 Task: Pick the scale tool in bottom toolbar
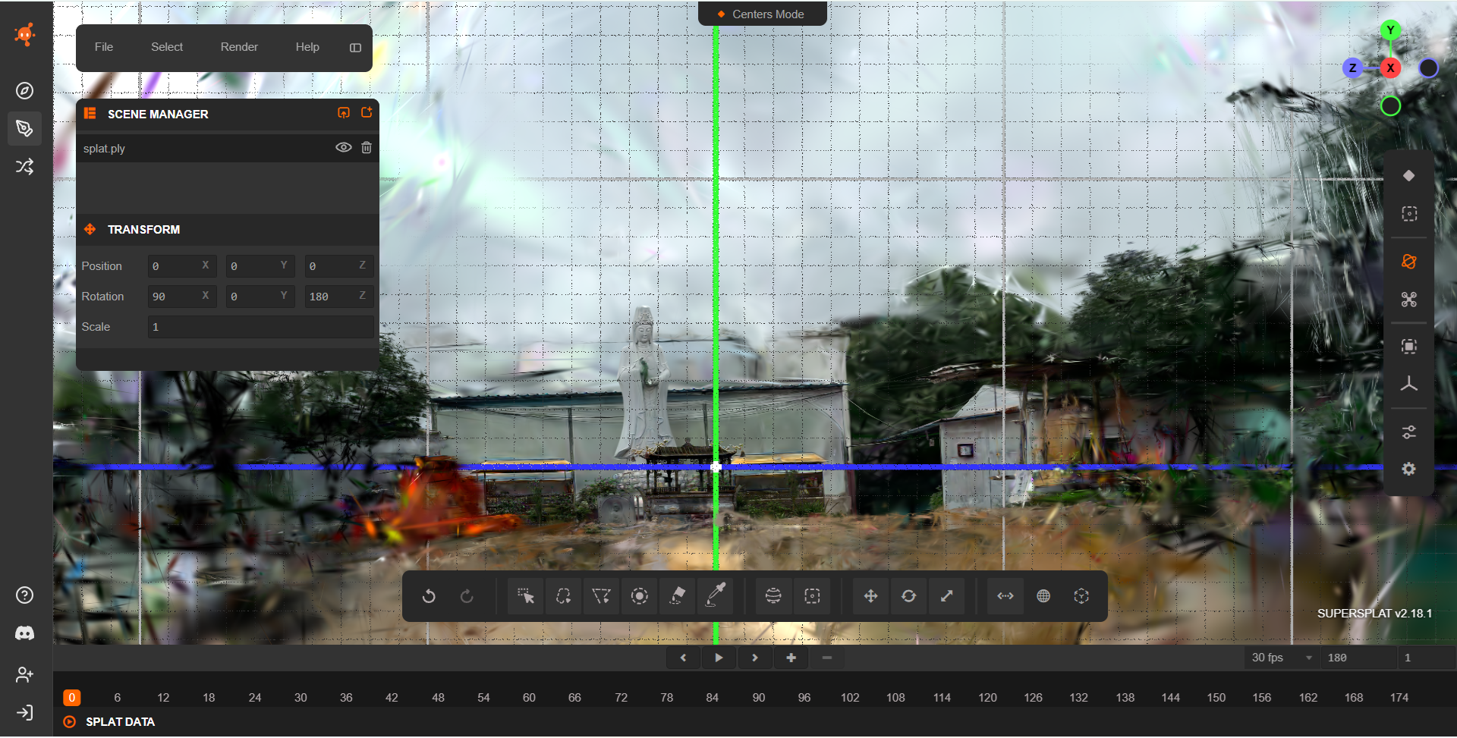946,596
